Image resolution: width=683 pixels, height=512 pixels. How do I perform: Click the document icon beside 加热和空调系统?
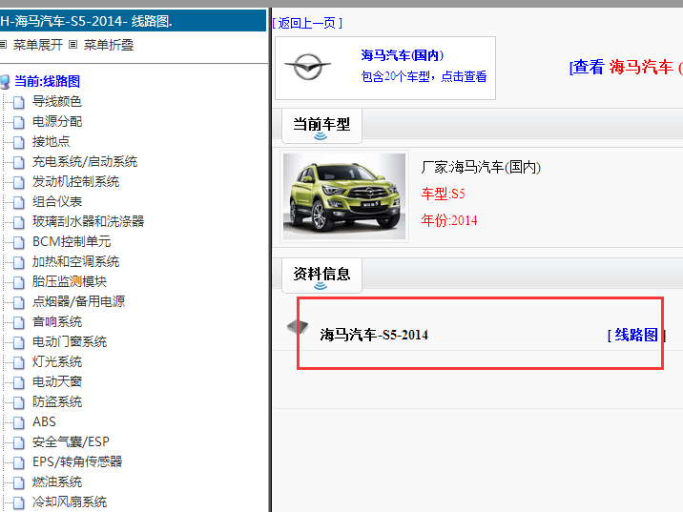pos(19,262)
